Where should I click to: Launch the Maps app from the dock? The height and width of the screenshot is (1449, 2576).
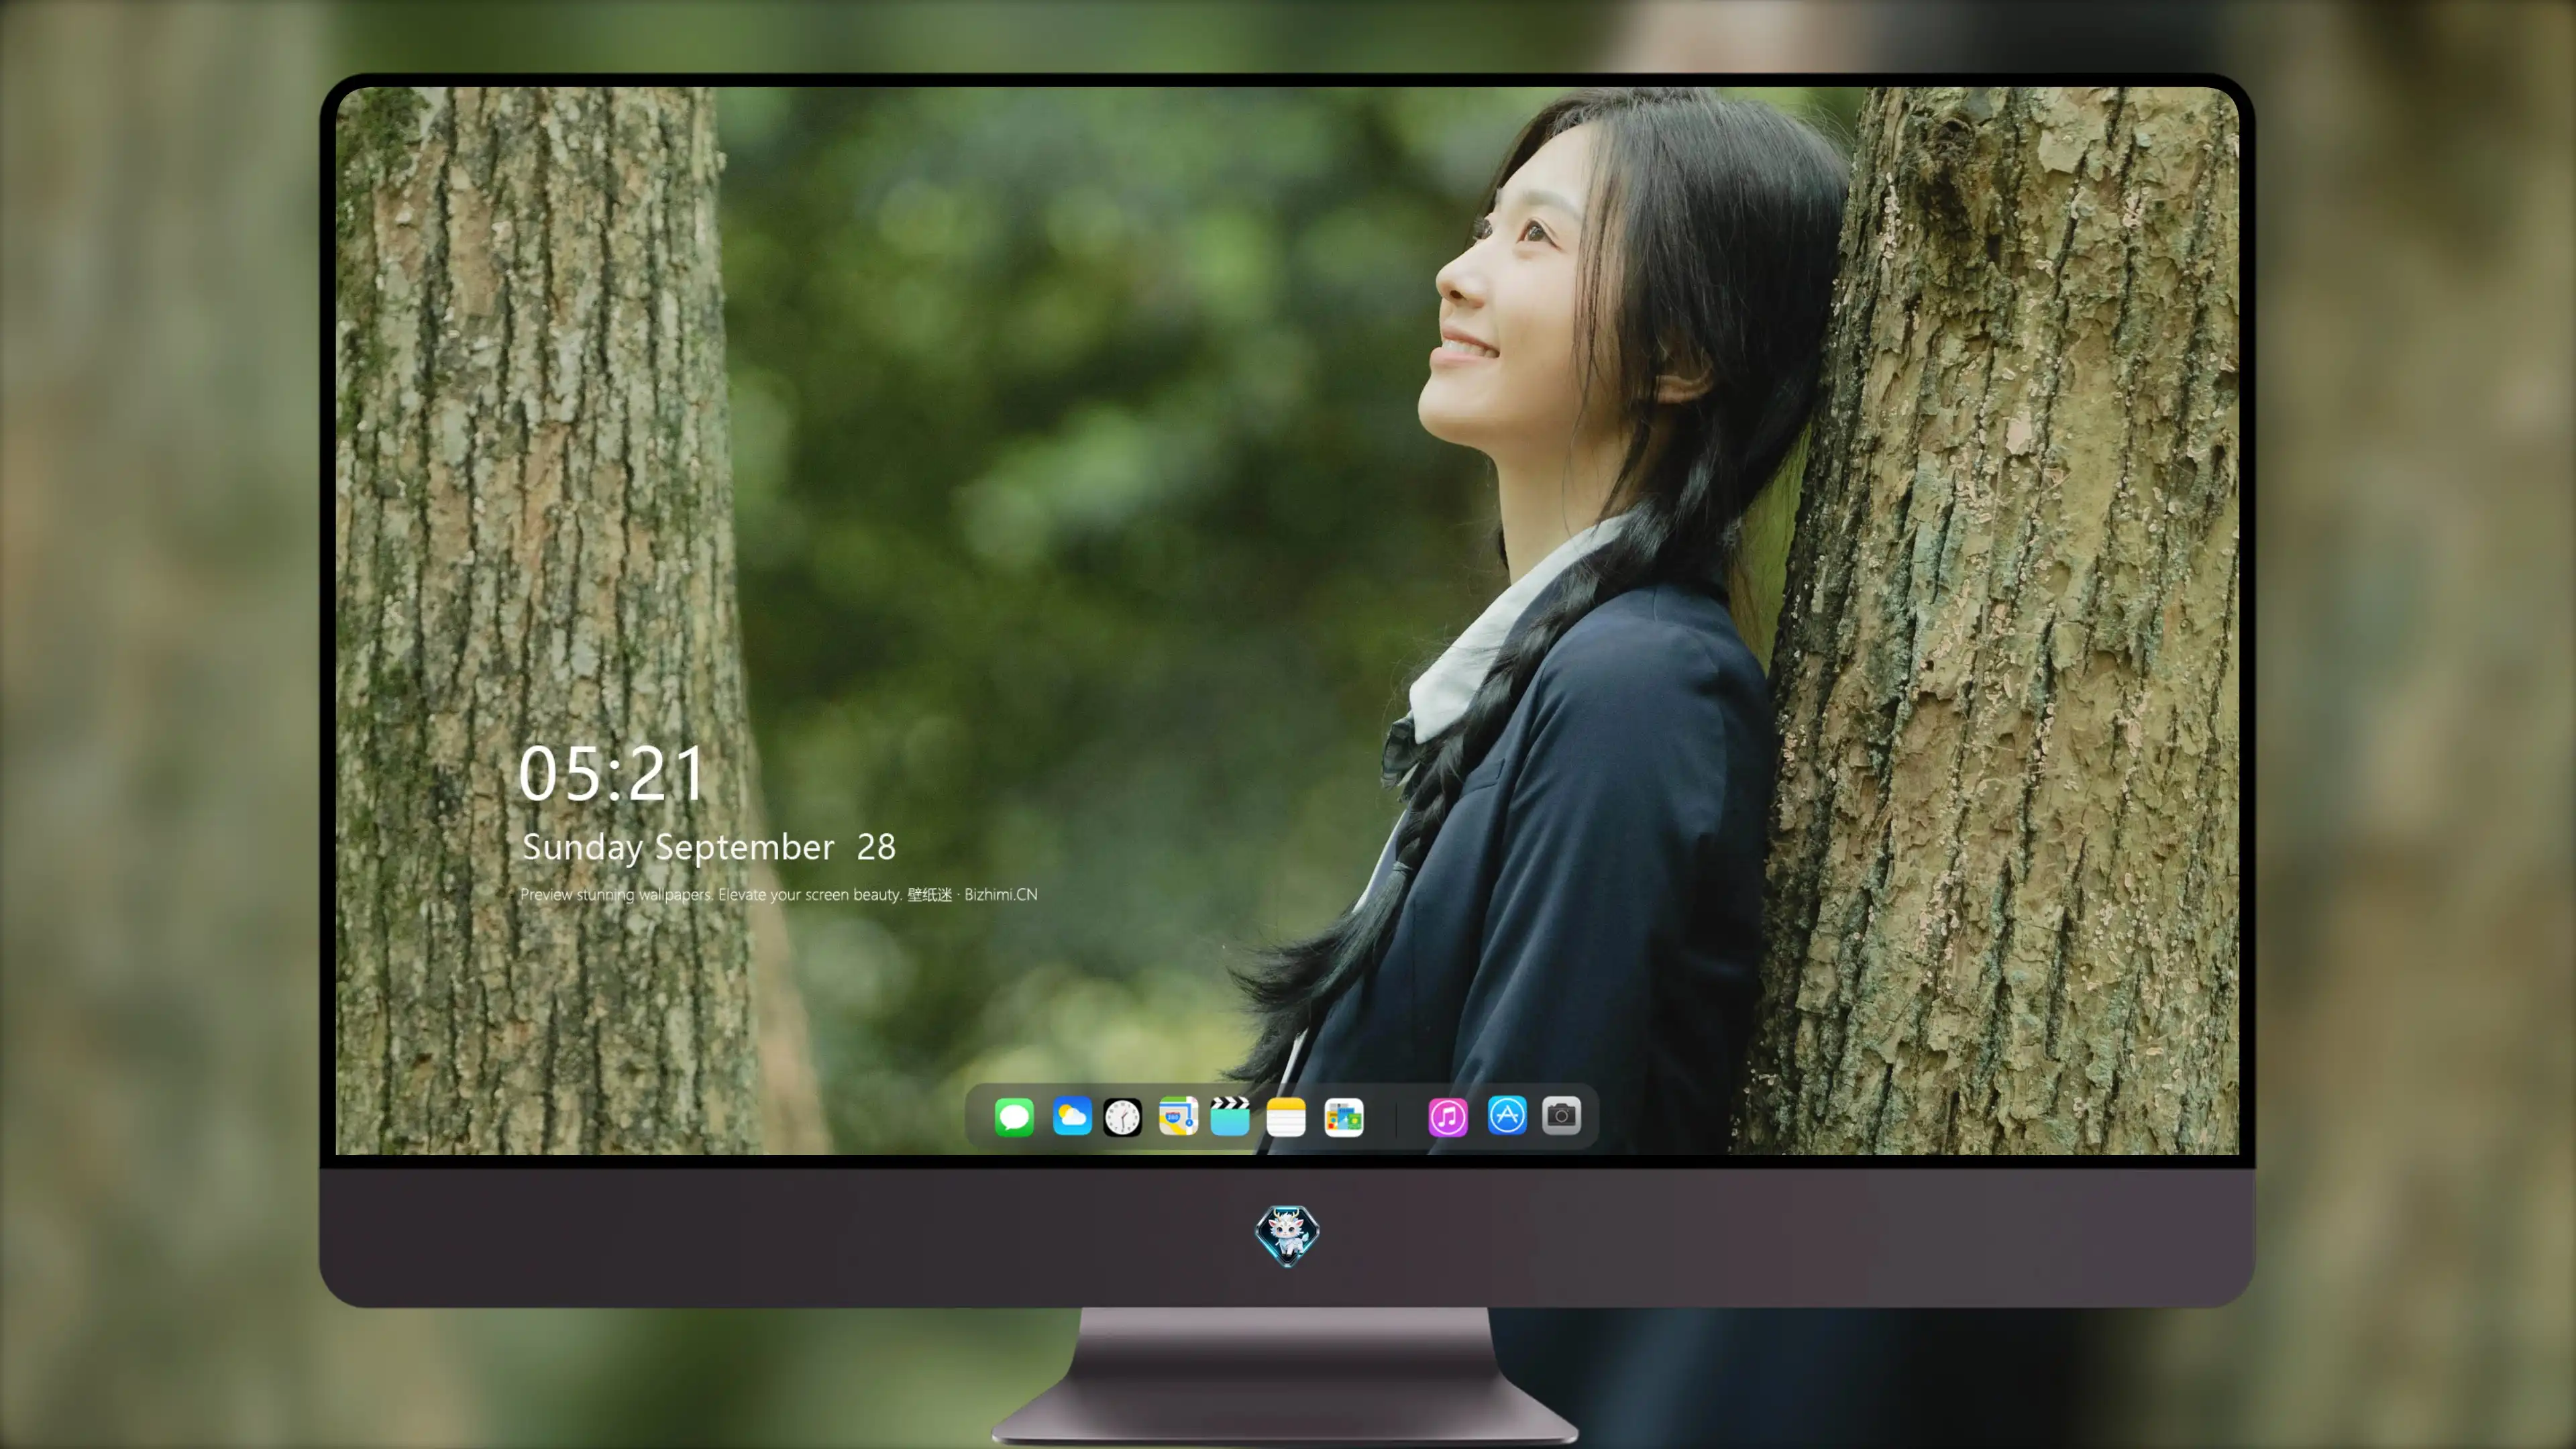pos(1178,1116)
